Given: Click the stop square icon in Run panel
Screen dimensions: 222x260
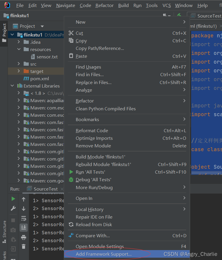Looking at the screenshot, I should coord(13,220).
